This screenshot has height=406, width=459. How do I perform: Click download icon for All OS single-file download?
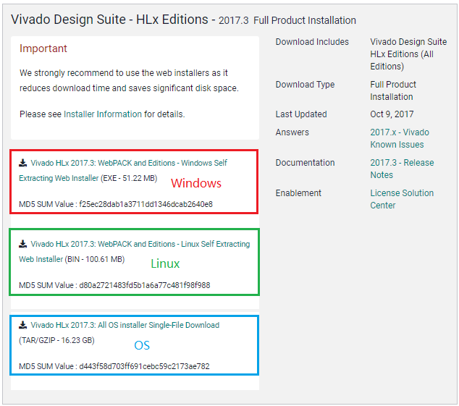click(x=22, y=325)
